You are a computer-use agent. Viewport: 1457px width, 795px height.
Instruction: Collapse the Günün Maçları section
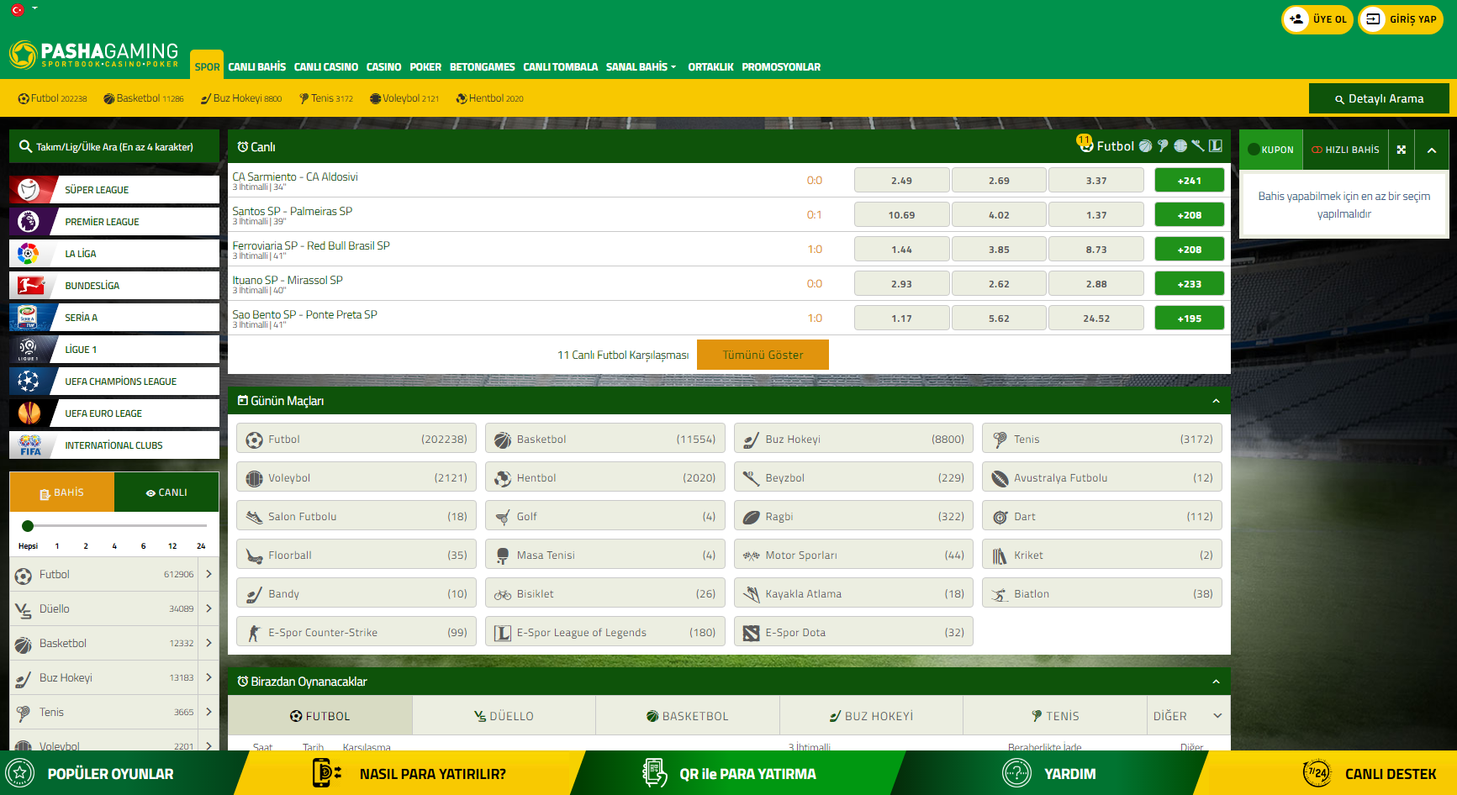(x=1216, y=401)
